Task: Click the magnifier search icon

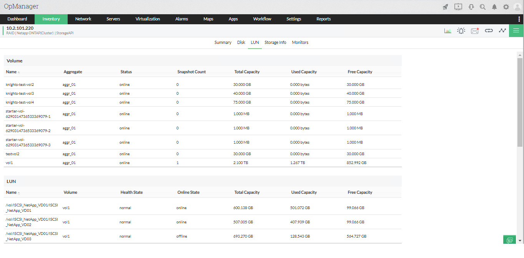Action: tap(482, 7)
